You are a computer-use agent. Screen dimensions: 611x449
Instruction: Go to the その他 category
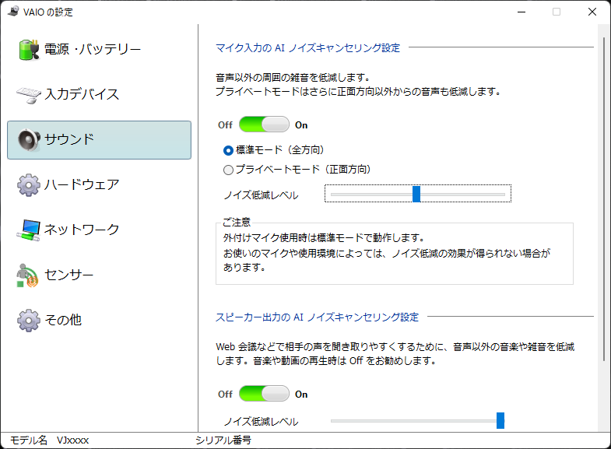click(99, 321)
